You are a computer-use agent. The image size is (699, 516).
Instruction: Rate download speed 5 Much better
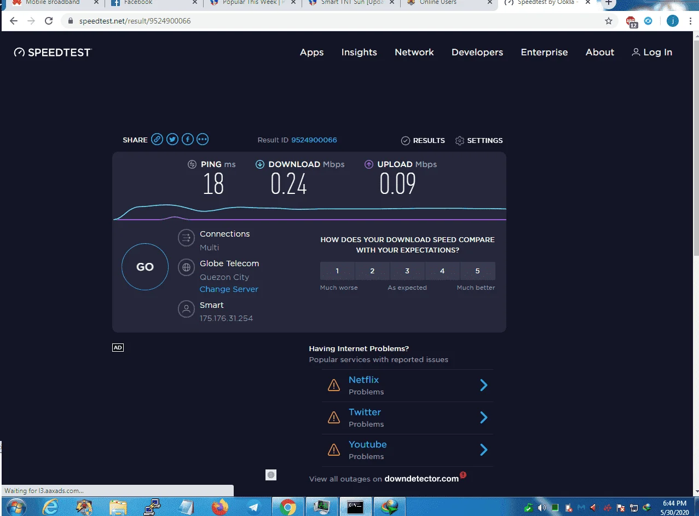pos(477,271)
